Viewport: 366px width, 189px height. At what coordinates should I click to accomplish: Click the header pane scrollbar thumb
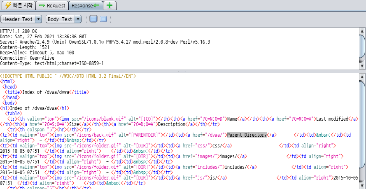click(362, 46)
